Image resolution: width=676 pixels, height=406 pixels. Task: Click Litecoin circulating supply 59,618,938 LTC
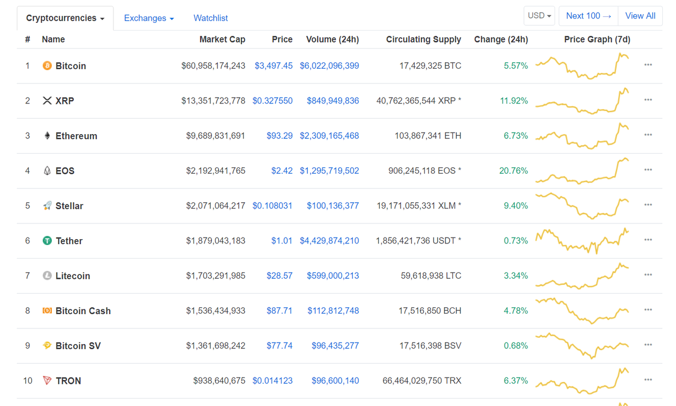[x=430, y=276]
